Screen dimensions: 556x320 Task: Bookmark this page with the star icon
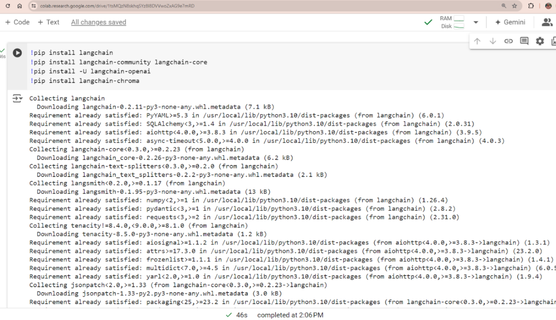(x=515, y=5)
